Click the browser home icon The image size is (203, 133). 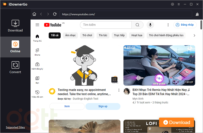click(x=35, y=14)
